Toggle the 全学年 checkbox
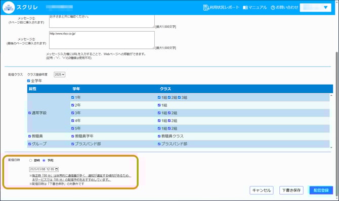Screen dimensions: 339x201 (28, 81)
